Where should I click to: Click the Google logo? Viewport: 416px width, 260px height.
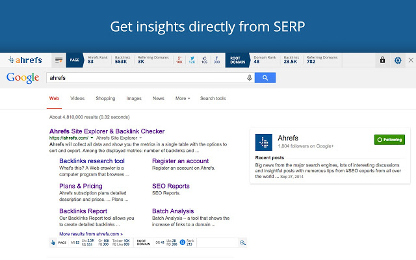click(x=23, y=78)
